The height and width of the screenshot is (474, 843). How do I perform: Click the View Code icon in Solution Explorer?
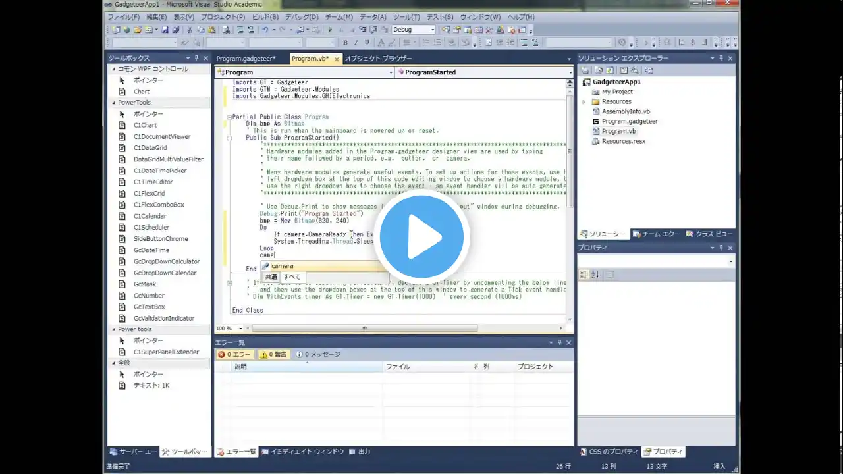[x=623, y=70]
